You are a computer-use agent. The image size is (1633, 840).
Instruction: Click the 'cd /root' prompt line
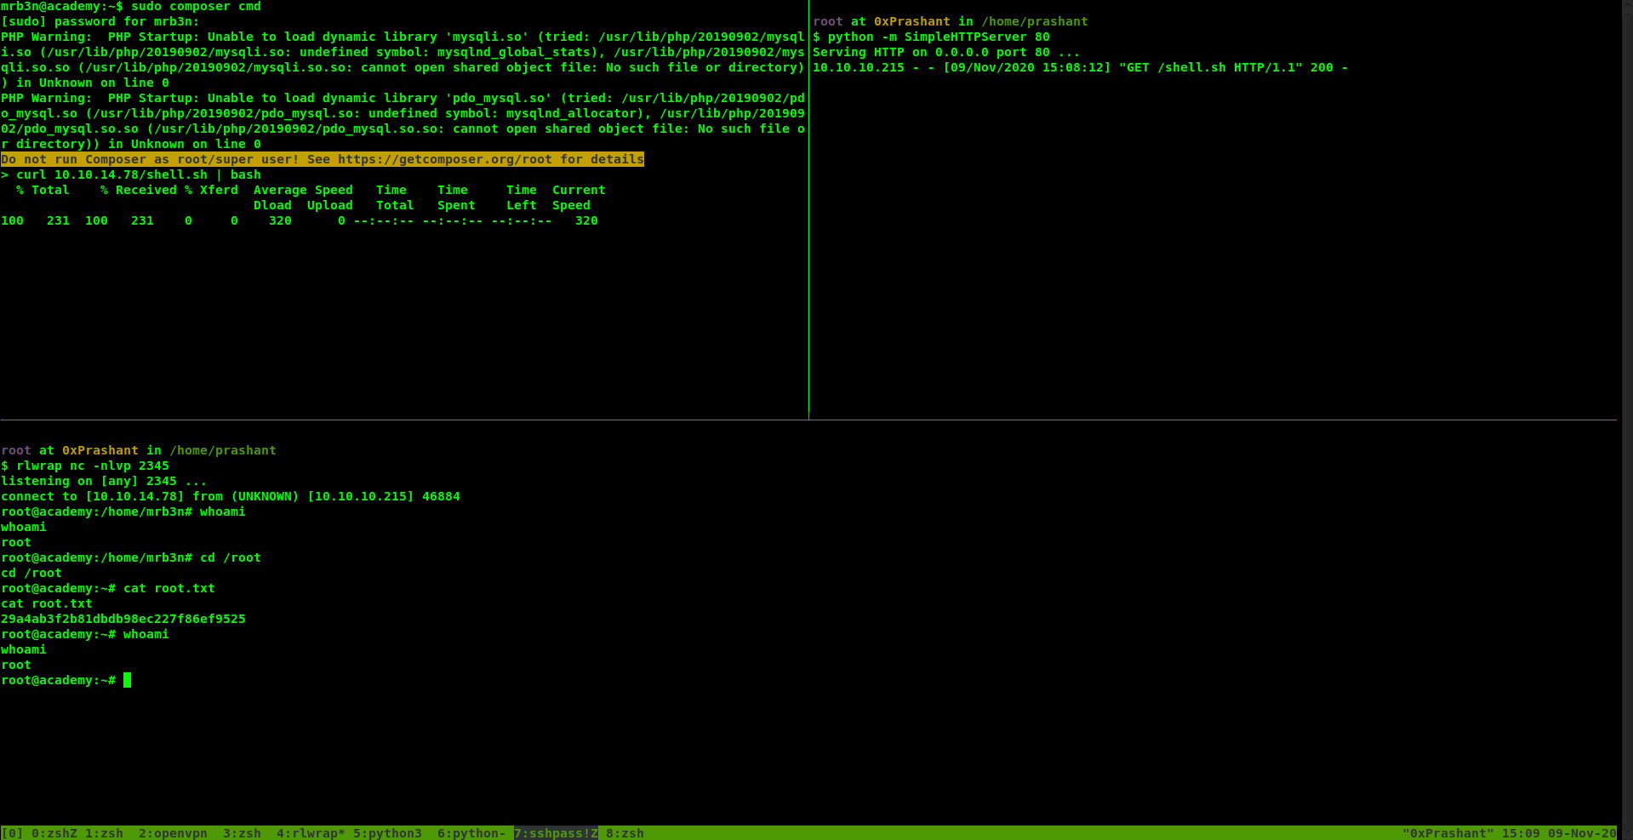(x=131, y=557)
